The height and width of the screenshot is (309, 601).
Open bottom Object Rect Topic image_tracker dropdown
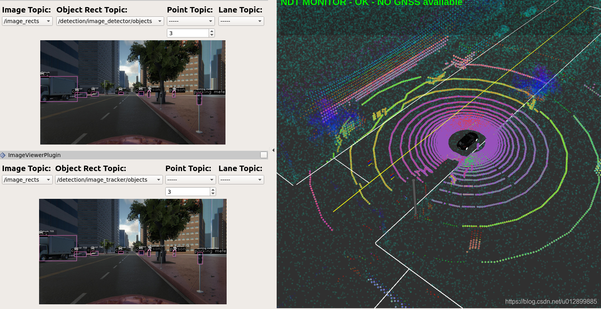109,180
